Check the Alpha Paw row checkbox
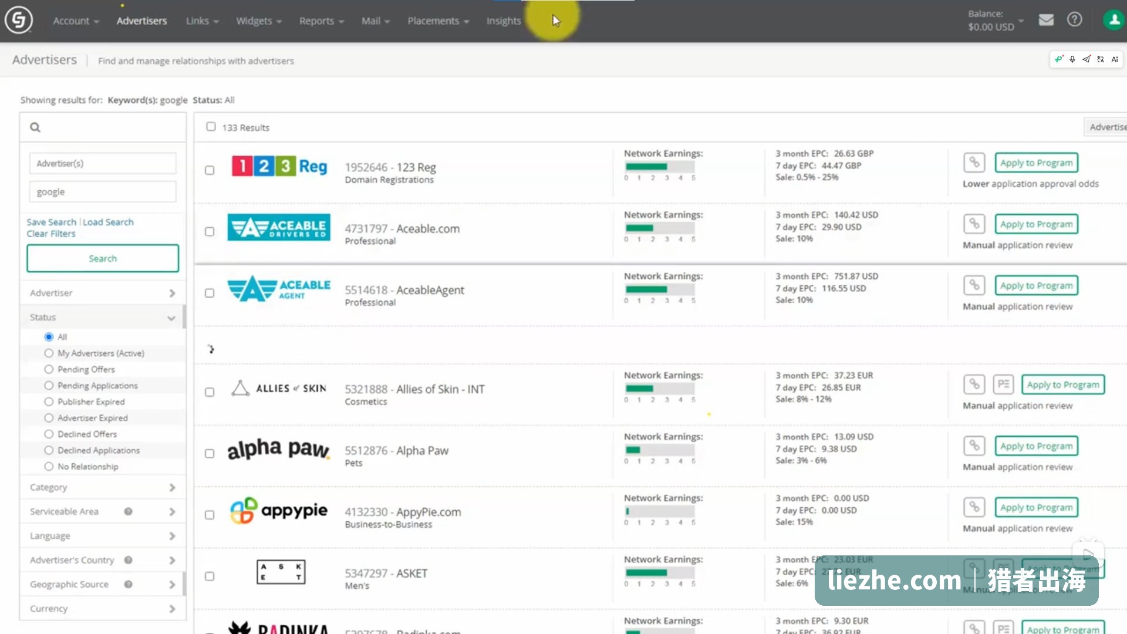Screen dimensions: 1127x634 pyautogui.click(x=210, y=454)
